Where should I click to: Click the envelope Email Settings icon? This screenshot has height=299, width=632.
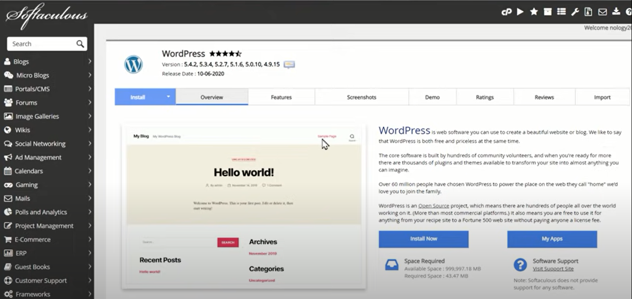pos(602,12)
